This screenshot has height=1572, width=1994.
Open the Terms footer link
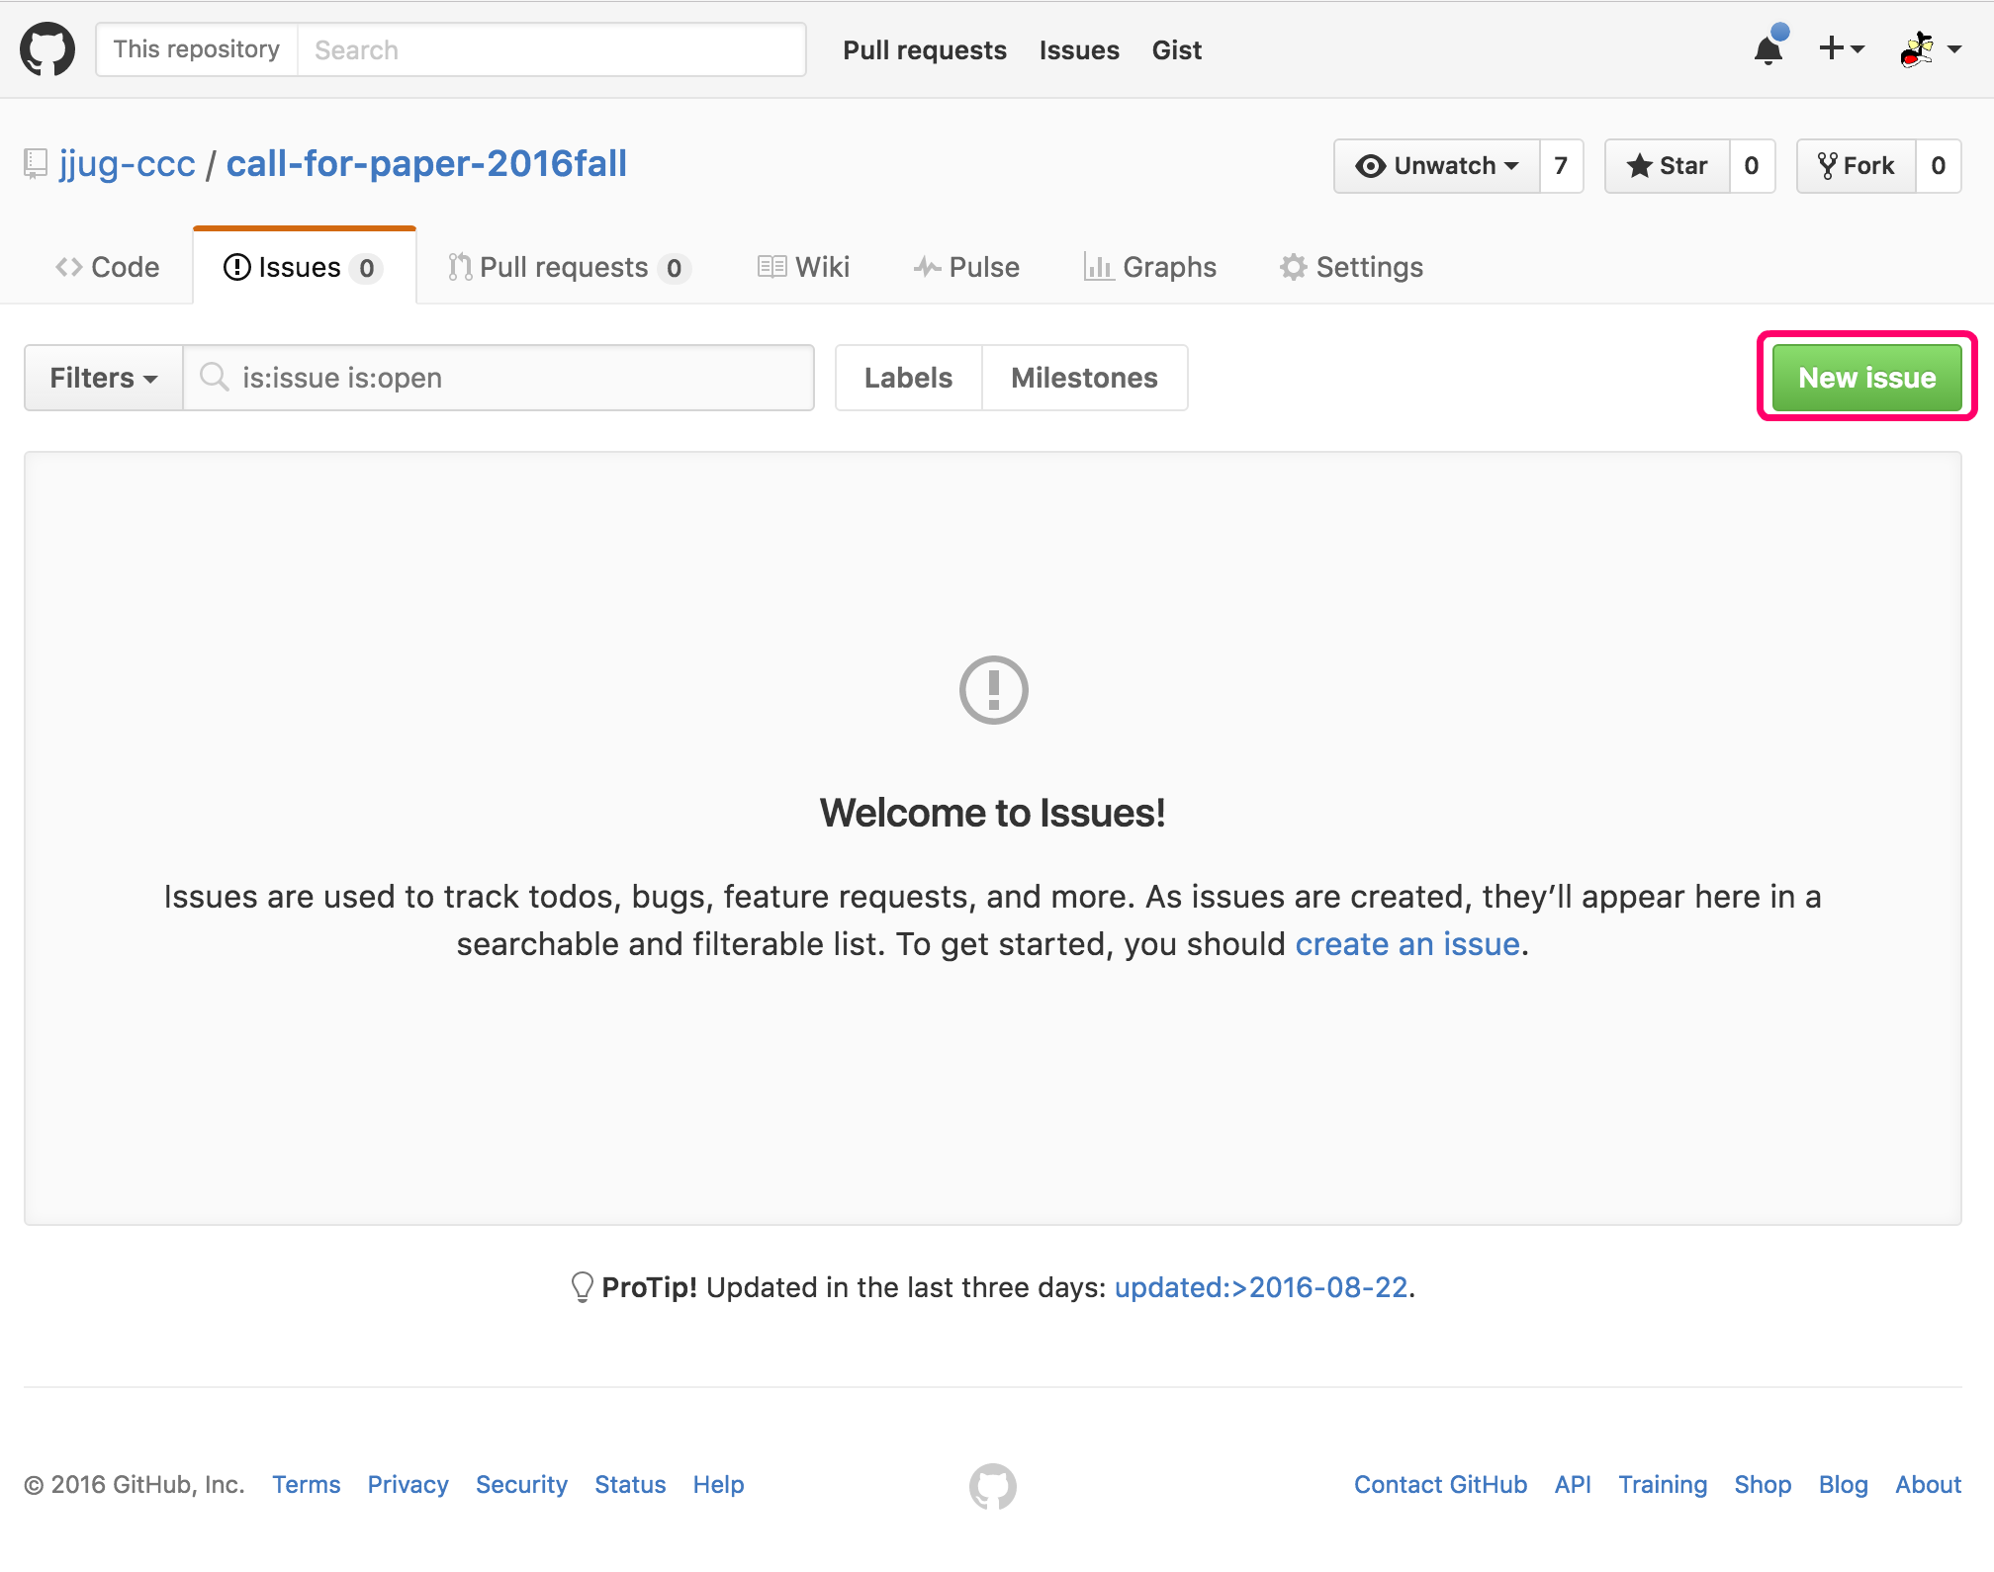(x=307, y=1485)
